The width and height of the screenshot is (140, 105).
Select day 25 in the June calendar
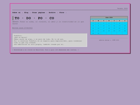tap(109, 31)
